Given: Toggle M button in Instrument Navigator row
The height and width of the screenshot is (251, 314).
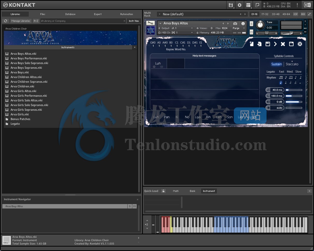Looking at the screenshot, I should coord(134,206).
